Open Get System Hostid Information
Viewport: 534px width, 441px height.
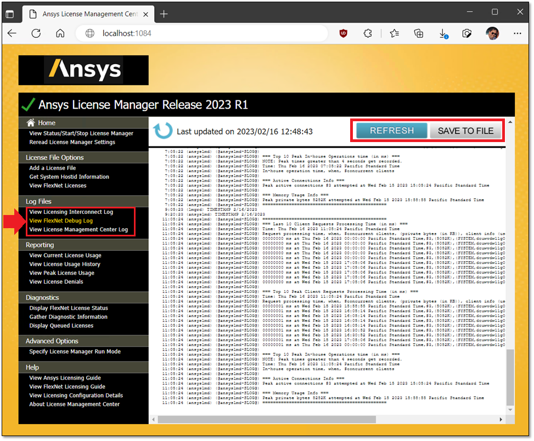coord(69,177)
